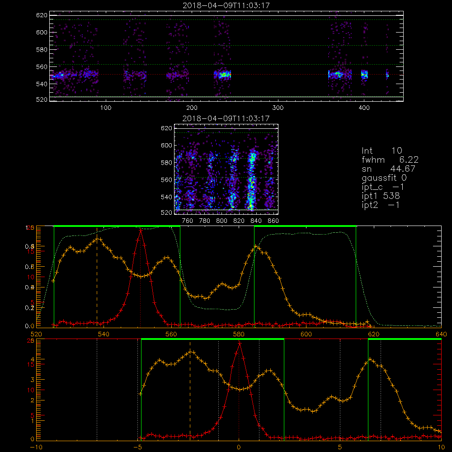Click the 760 x-axis label of middle plot

pos(188,221)
